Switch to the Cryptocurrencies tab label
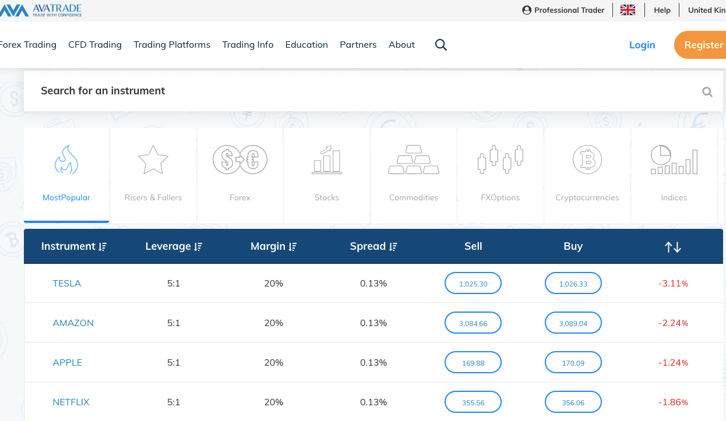The height and width of the screenshot is (421, 726). [x=587, y=198]
